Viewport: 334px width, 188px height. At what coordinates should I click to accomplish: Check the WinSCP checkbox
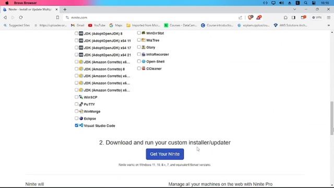(x=77, y=97)
